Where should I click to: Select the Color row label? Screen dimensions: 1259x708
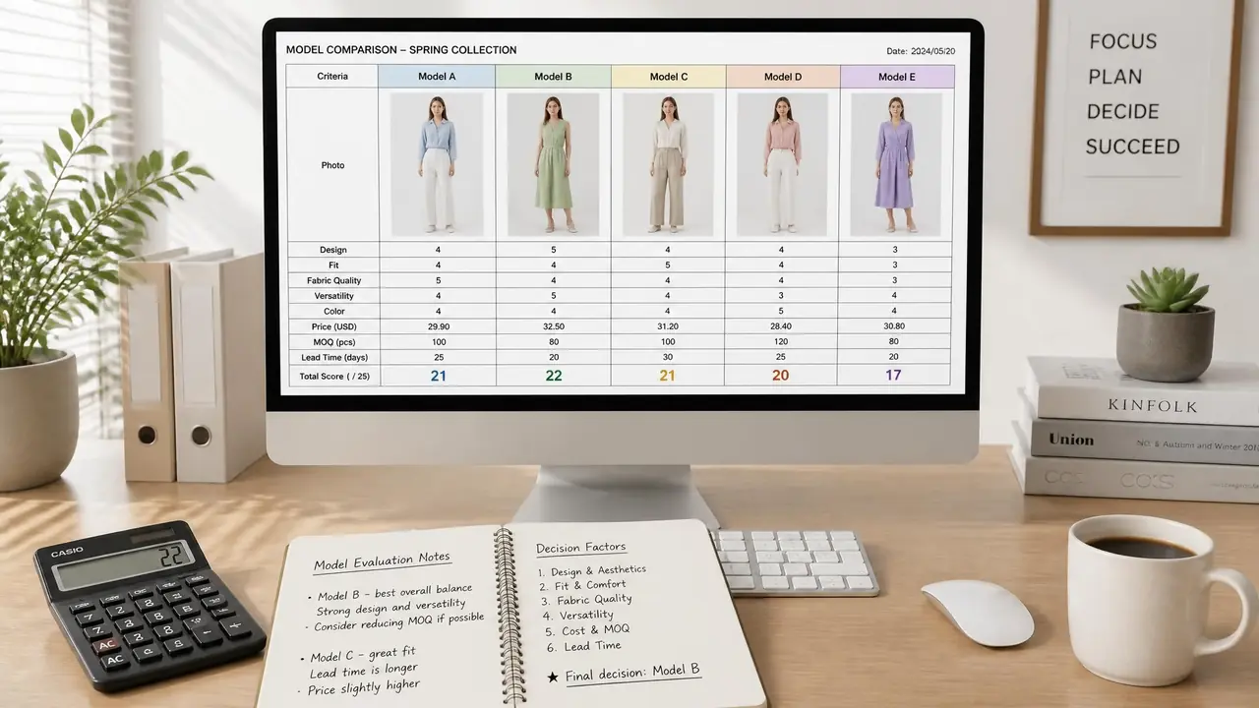pos(332,311)
